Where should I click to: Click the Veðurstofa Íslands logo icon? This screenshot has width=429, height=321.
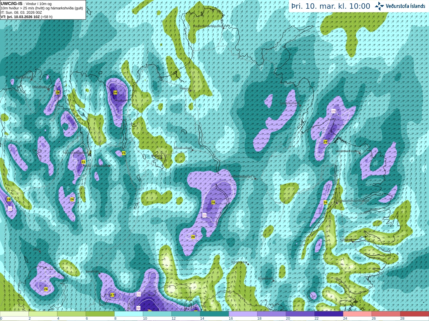[x=379, y=6]
